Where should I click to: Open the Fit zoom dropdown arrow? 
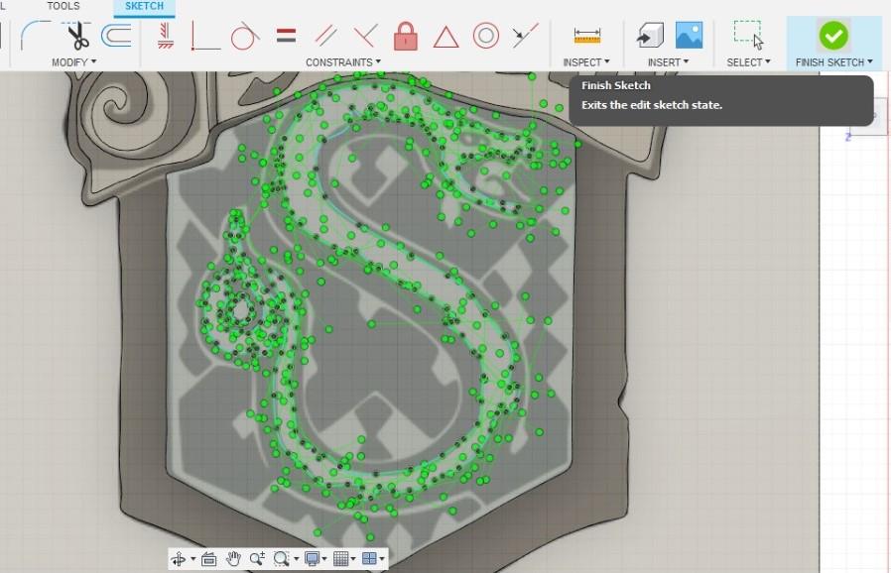pos(296,559)
